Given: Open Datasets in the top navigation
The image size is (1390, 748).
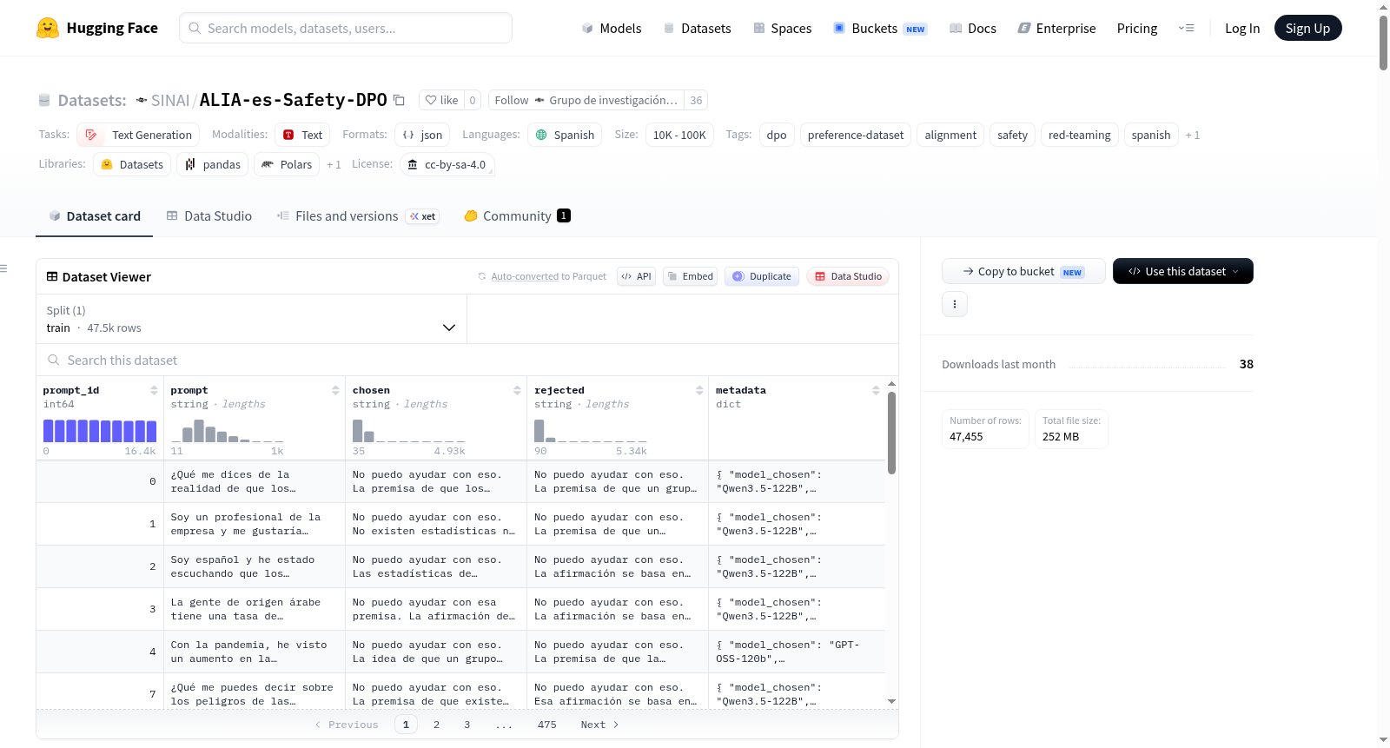Looking at the screenshot, I should [698, 28].
